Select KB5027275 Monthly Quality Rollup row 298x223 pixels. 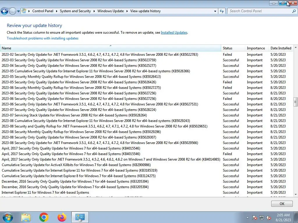[146, 88]
